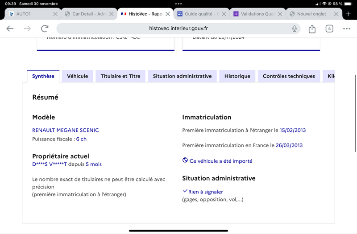Click the checkmark icon next to Rien à signaler
Screen dimensions: 357x234
(x=185, y=191)
